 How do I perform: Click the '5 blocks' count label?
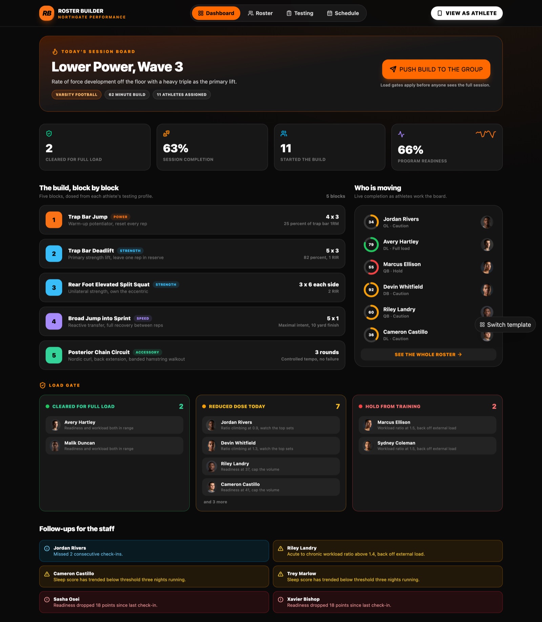coord(335,196)
